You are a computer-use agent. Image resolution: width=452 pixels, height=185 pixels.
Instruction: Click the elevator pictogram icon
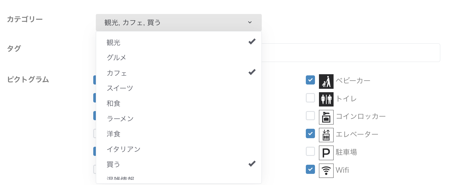point(326,135)
